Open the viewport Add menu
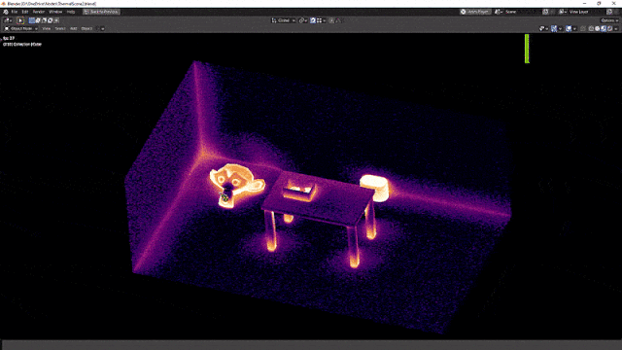622x350 pixels. click(x=74, y=28)
